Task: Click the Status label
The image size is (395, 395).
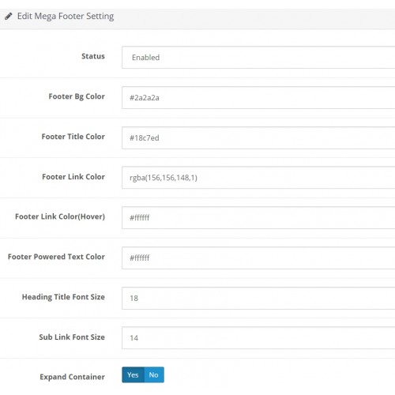Action: pos(93,56)
